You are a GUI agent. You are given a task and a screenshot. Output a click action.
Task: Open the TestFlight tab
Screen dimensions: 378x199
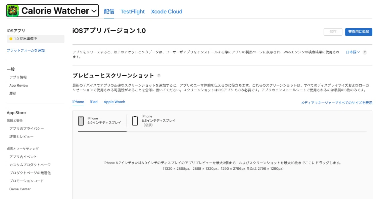[x=133, y=11]
